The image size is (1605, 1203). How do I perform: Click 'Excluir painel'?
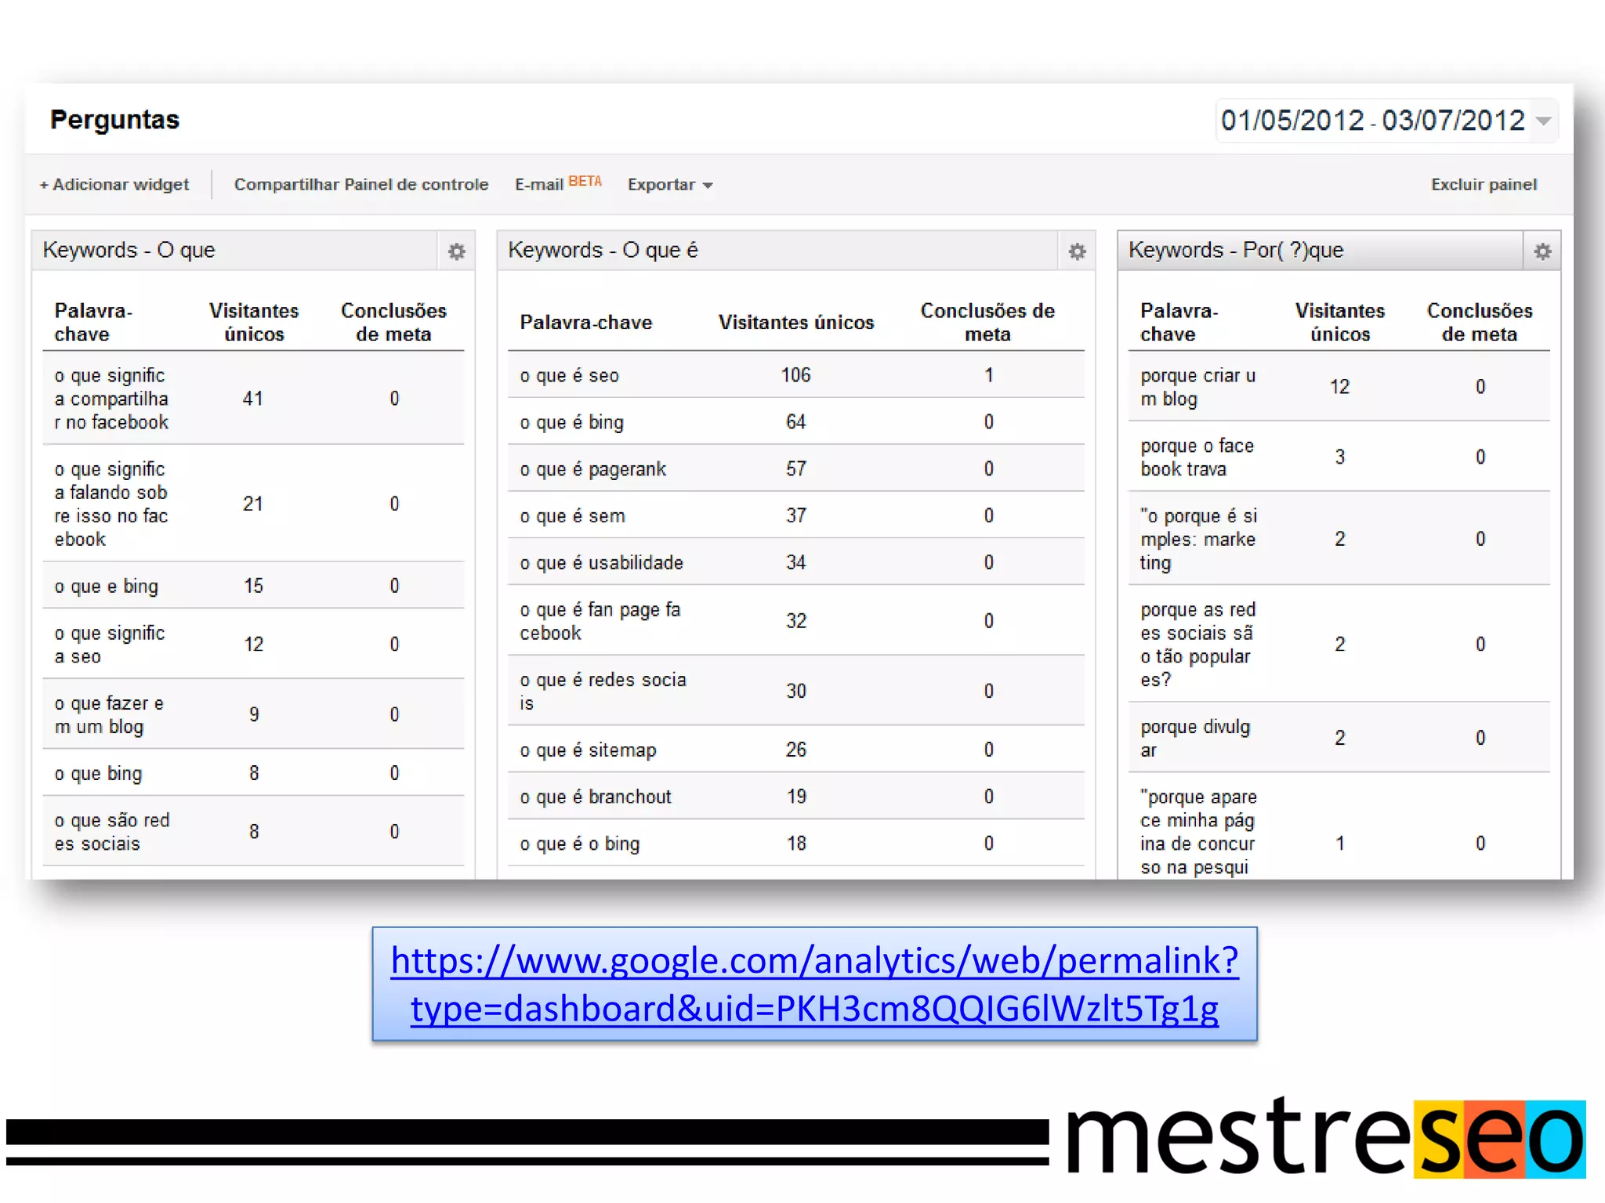[x=1484, y=185]
